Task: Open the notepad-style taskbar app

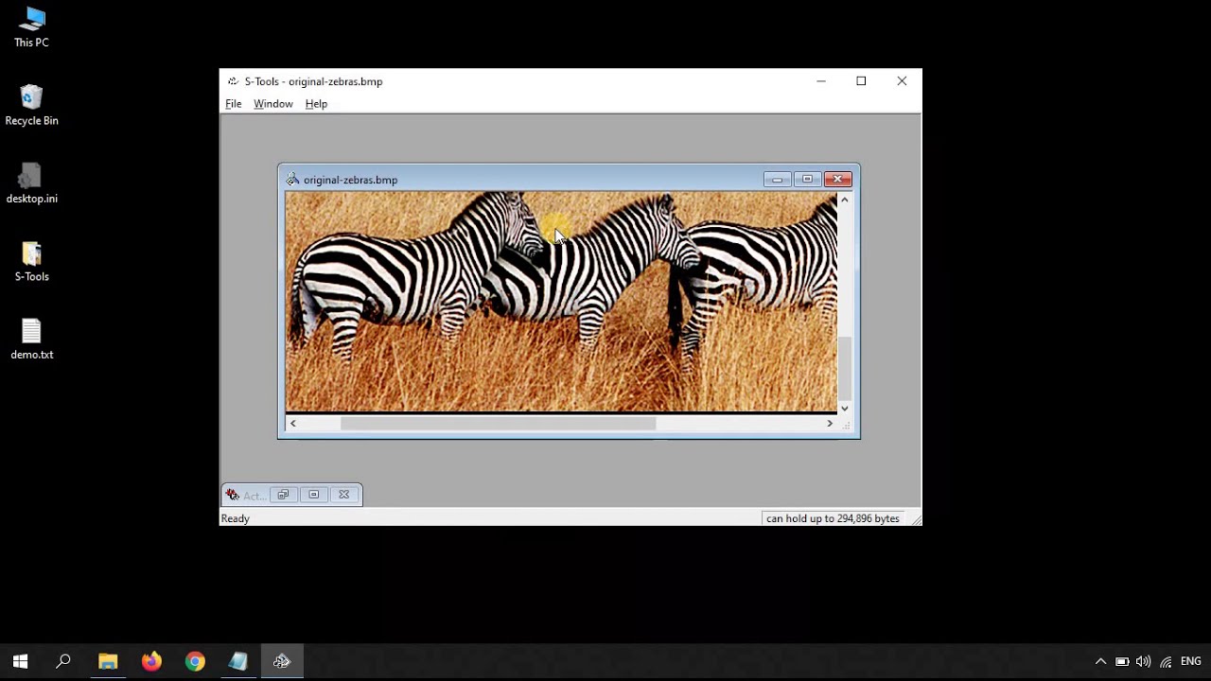Action: click(x=238, y=661)
